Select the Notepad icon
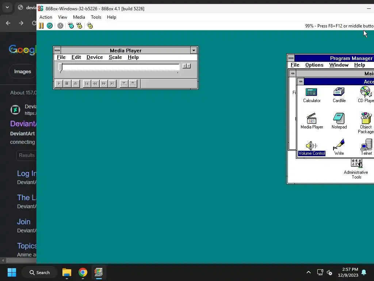Image resolution: width=374 pixels, height=281 pixels. 339,121
